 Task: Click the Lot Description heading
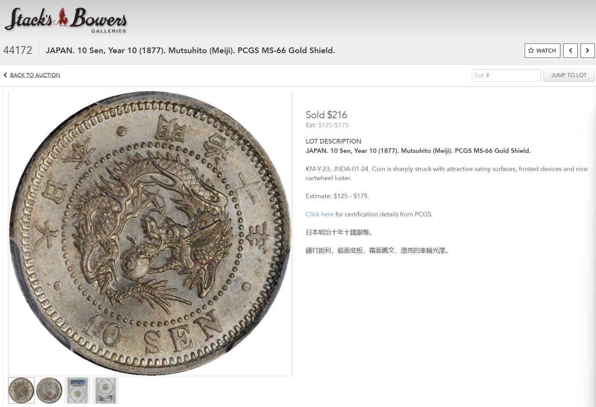pos(333,141)
